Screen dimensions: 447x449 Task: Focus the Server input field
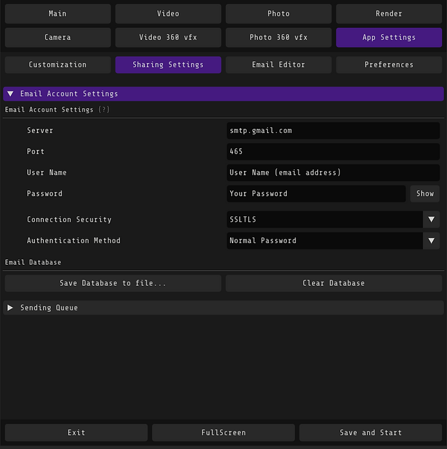point(333,131)
